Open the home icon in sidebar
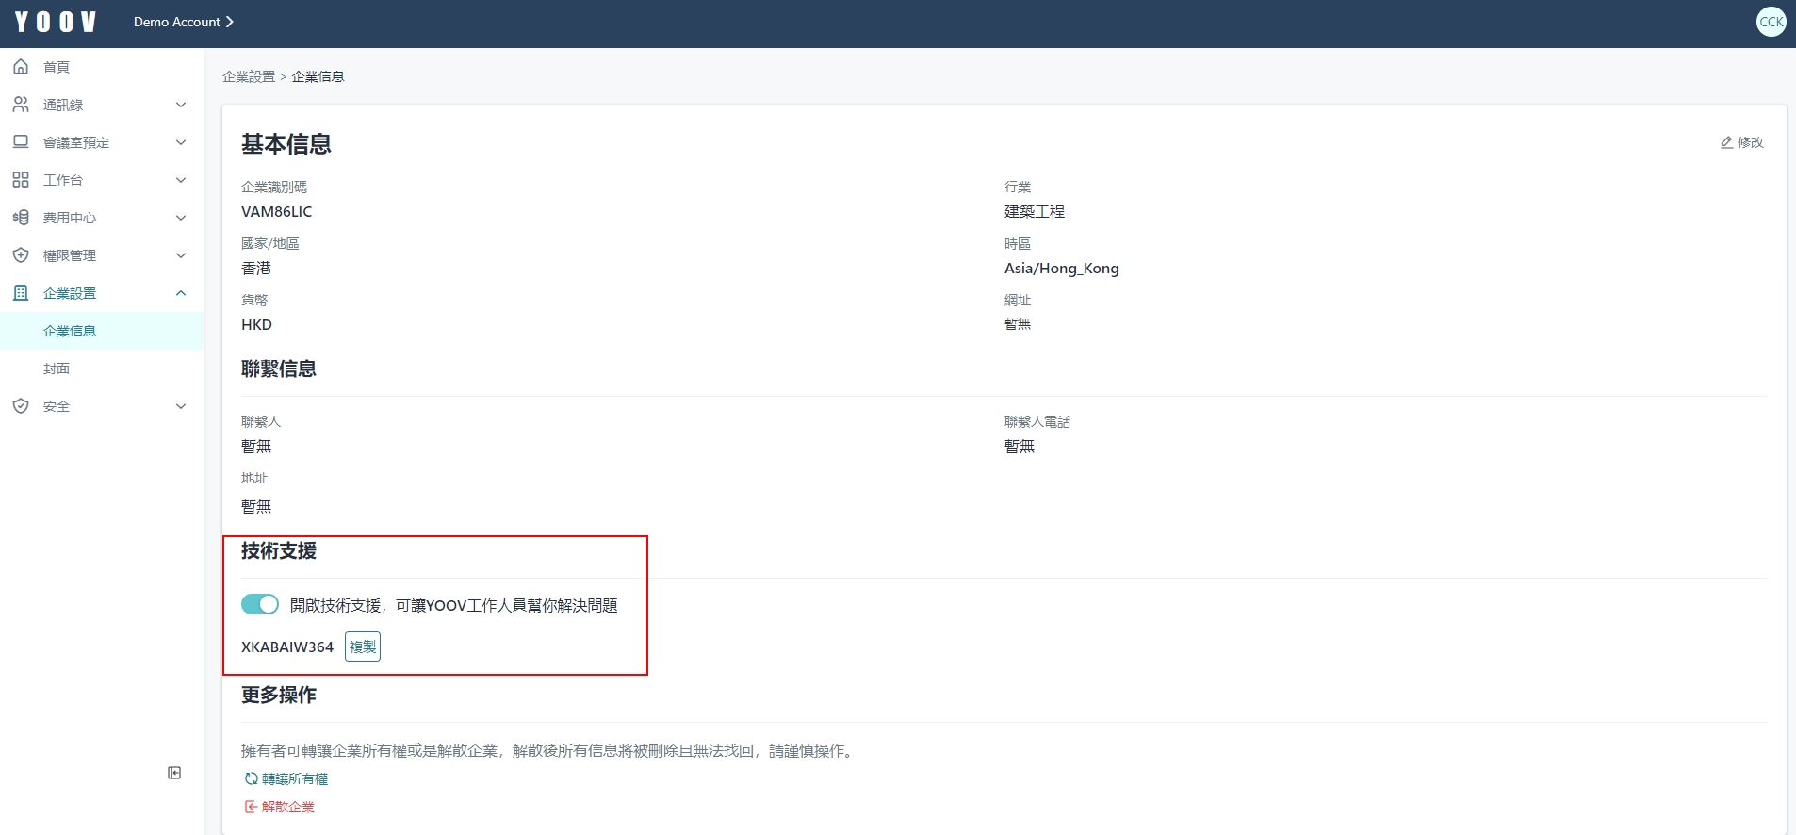The height and width of the screenshot is (835, 1796). pyautogui.click(x=21, y=67)
